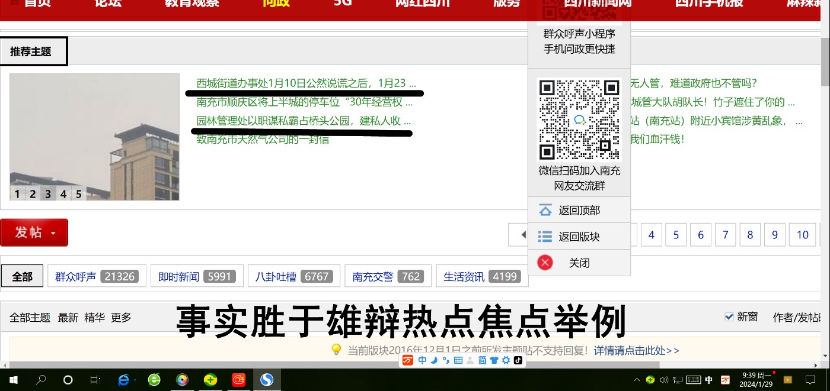This screenshot has width=830, height=391.
Task: Jump to page 10
Action: coord(803,235)
